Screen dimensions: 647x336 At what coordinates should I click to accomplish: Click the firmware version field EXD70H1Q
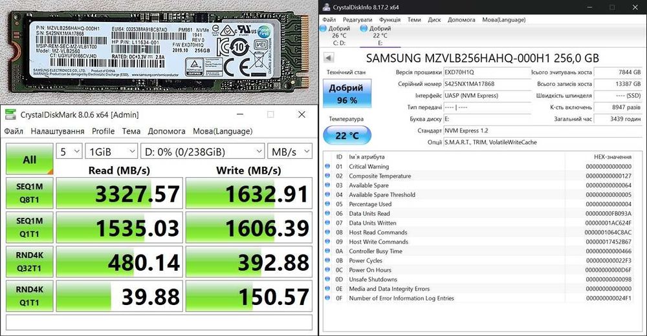487,72
